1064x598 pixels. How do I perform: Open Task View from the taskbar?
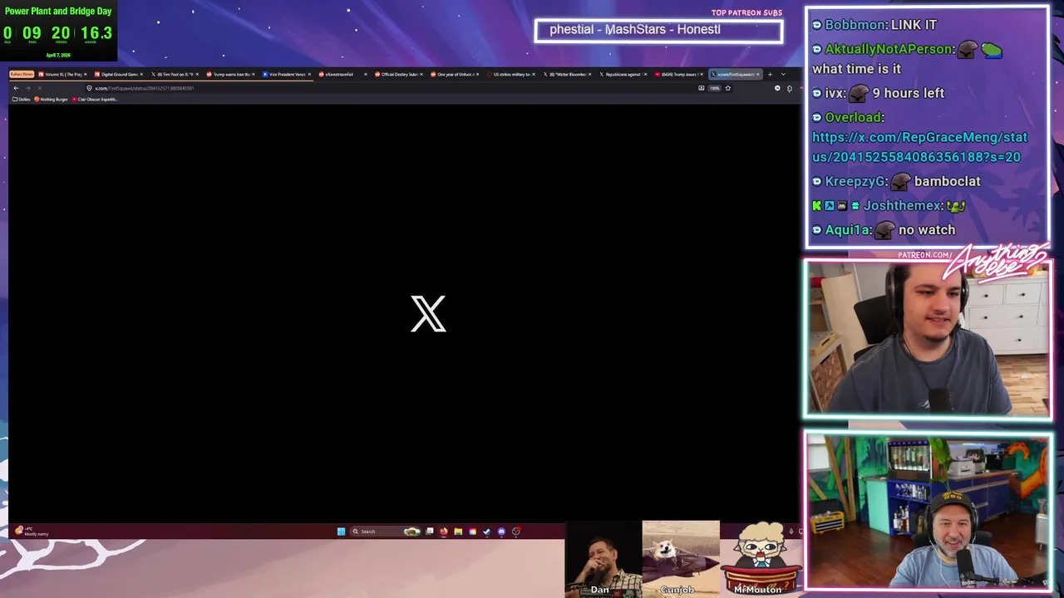pyautogui.click(x=430, y=532)
